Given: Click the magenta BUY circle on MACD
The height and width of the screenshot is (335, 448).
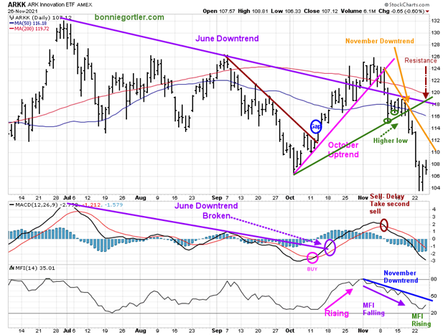Looking at the screenshot, I should [x=312, y=258].
